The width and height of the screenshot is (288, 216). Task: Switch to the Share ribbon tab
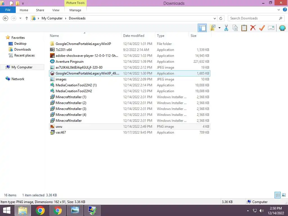tap(40, 10)
